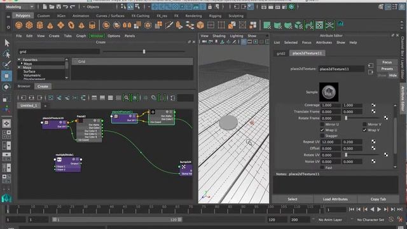Create a polygon cone from the shelf

(x=50, y=25)
